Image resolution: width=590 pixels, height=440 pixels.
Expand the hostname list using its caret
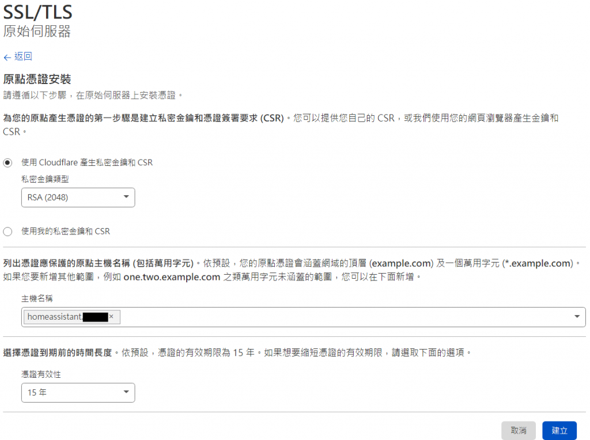coord(577,317)
